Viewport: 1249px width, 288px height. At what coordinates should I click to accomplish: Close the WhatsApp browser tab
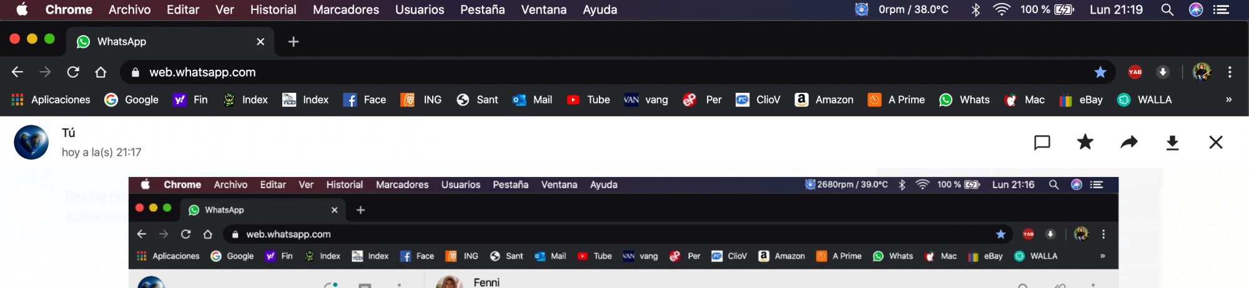click(x=260, y=41)
